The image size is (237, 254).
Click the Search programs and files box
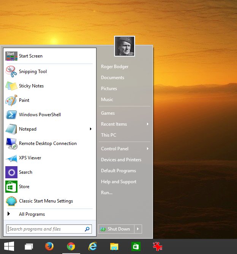(46, 229)
